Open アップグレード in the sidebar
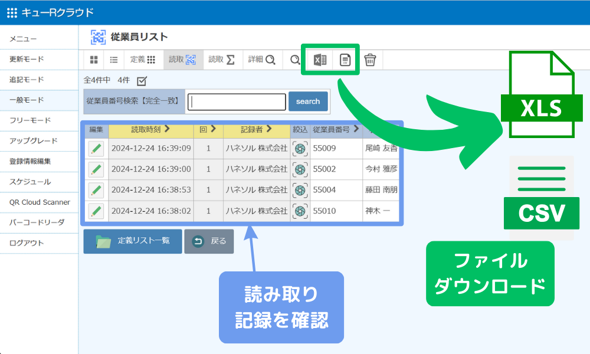Image resolution: width=590 pixels, height=354 pixels. 39,141
